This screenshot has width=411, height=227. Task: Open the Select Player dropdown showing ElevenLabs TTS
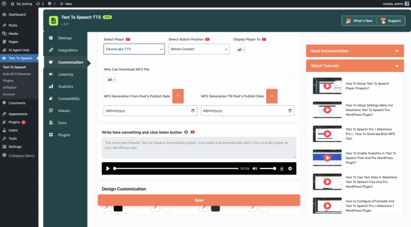tap(134, 49)
